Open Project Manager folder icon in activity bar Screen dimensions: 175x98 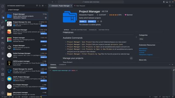pos(3,43)
